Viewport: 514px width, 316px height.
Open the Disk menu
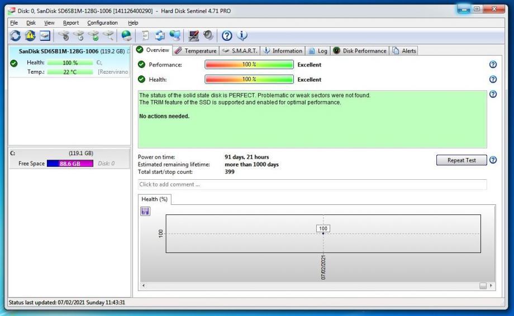click(x=31, y=22)
